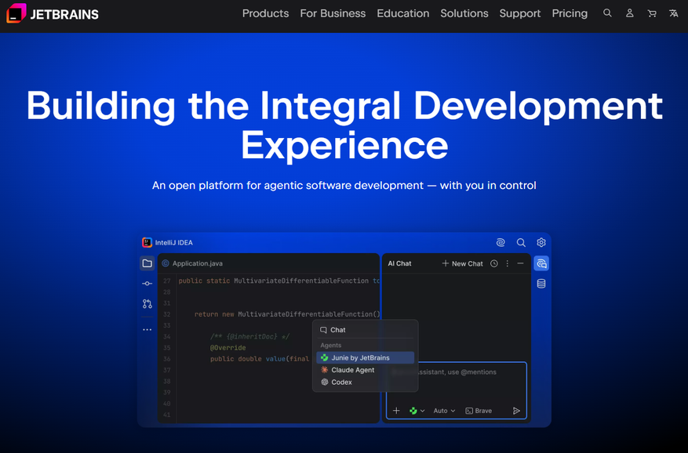688x453 pixels.
Task: Minimize the AI Chat panel with dash icon
Action: tap(520, 263)
